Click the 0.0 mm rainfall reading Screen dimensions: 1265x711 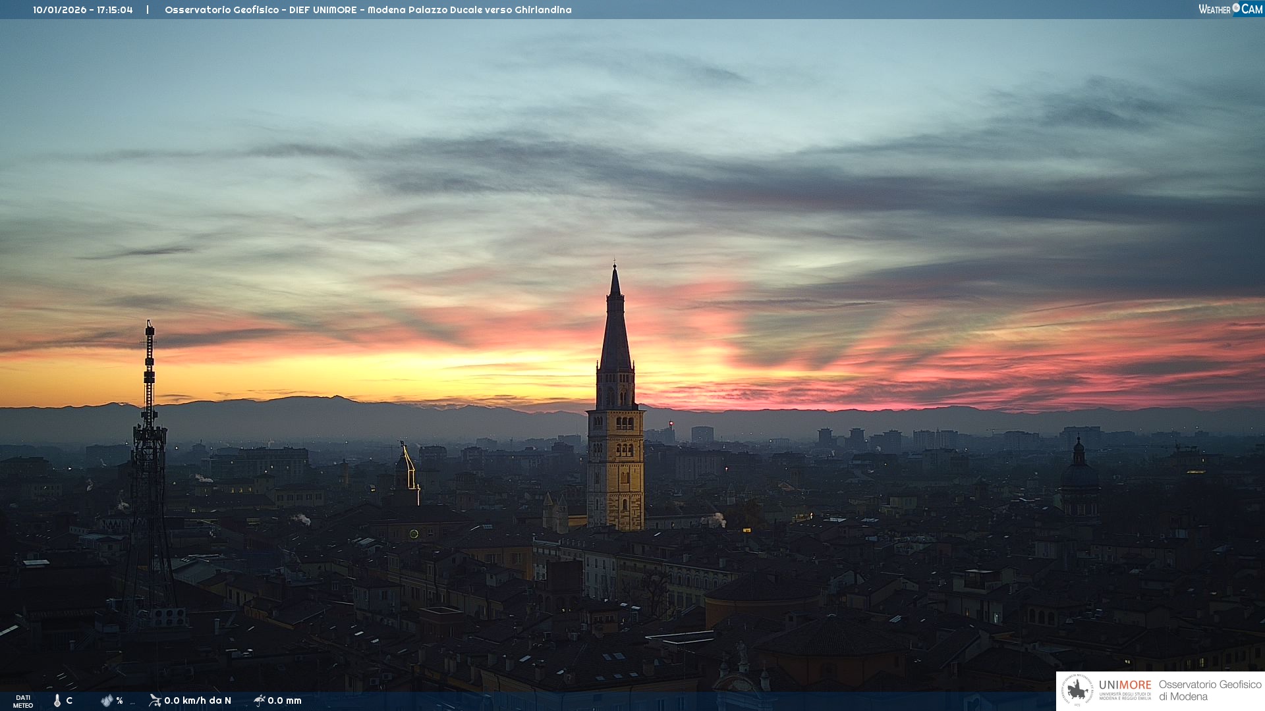click(x=285, y=700)
